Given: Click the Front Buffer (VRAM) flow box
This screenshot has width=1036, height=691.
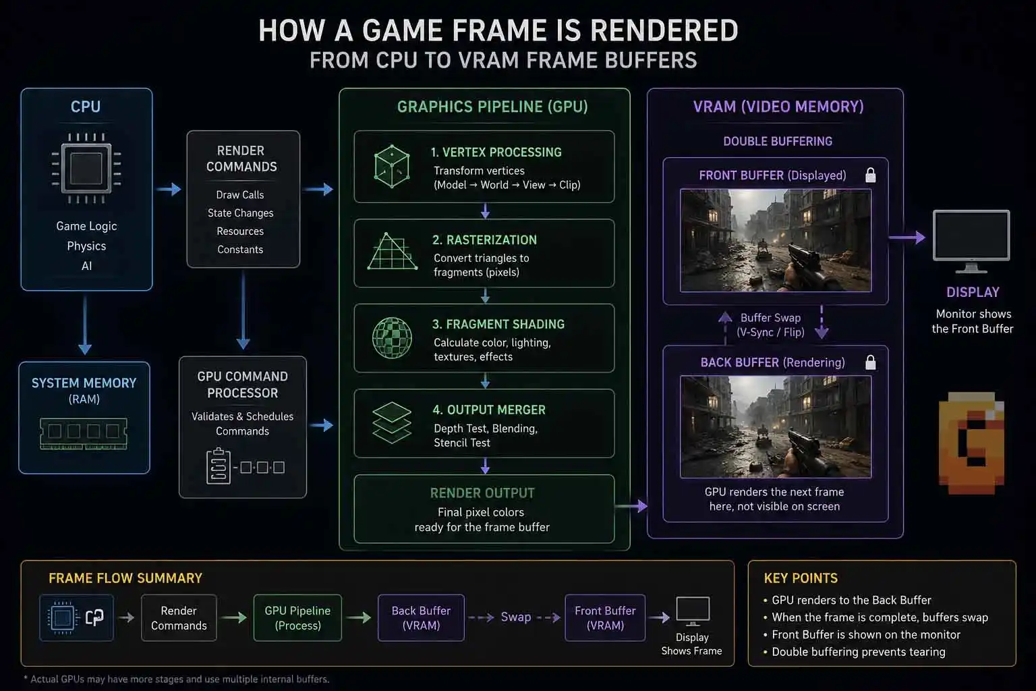Looking at the screenshot, I should tap(605, 617).
